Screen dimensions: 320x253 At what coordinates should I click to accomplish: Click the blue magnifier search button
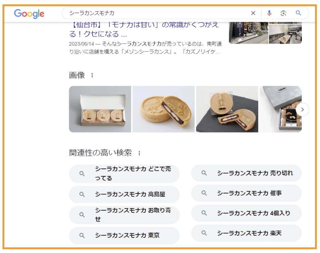298,13
